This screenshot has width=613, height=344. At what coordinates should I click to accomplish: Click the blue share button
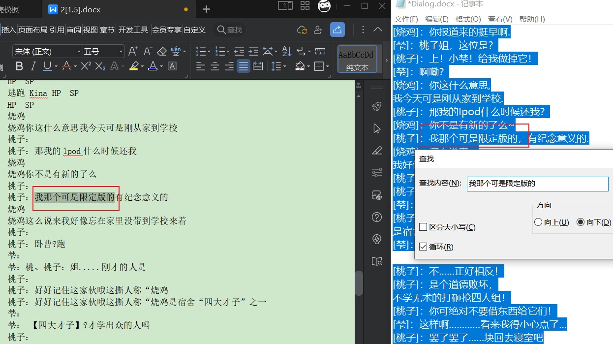(x=337, y=30)
